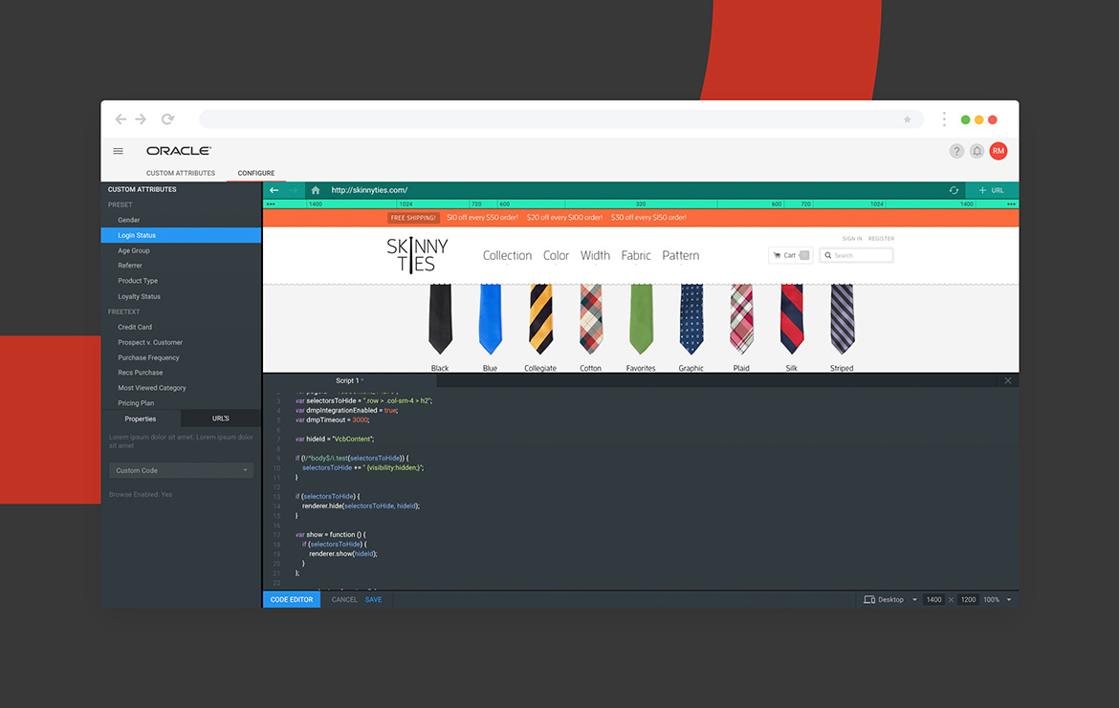Click the Oracle logo
The height and width of the screenshot is (708, 1119).
179,150
